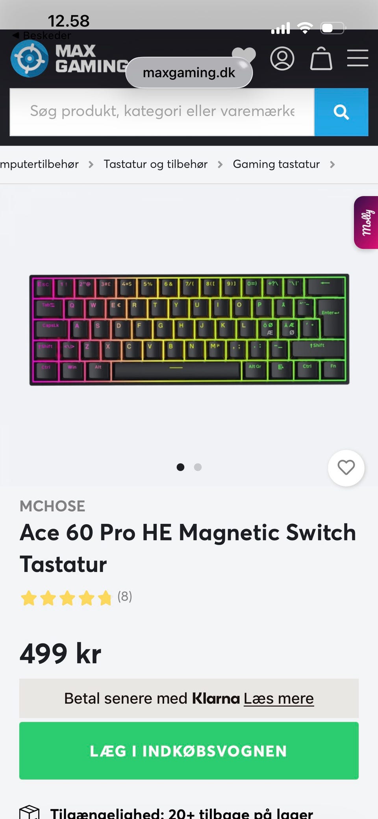Click Læs mere Klarna link

point(279,699)
